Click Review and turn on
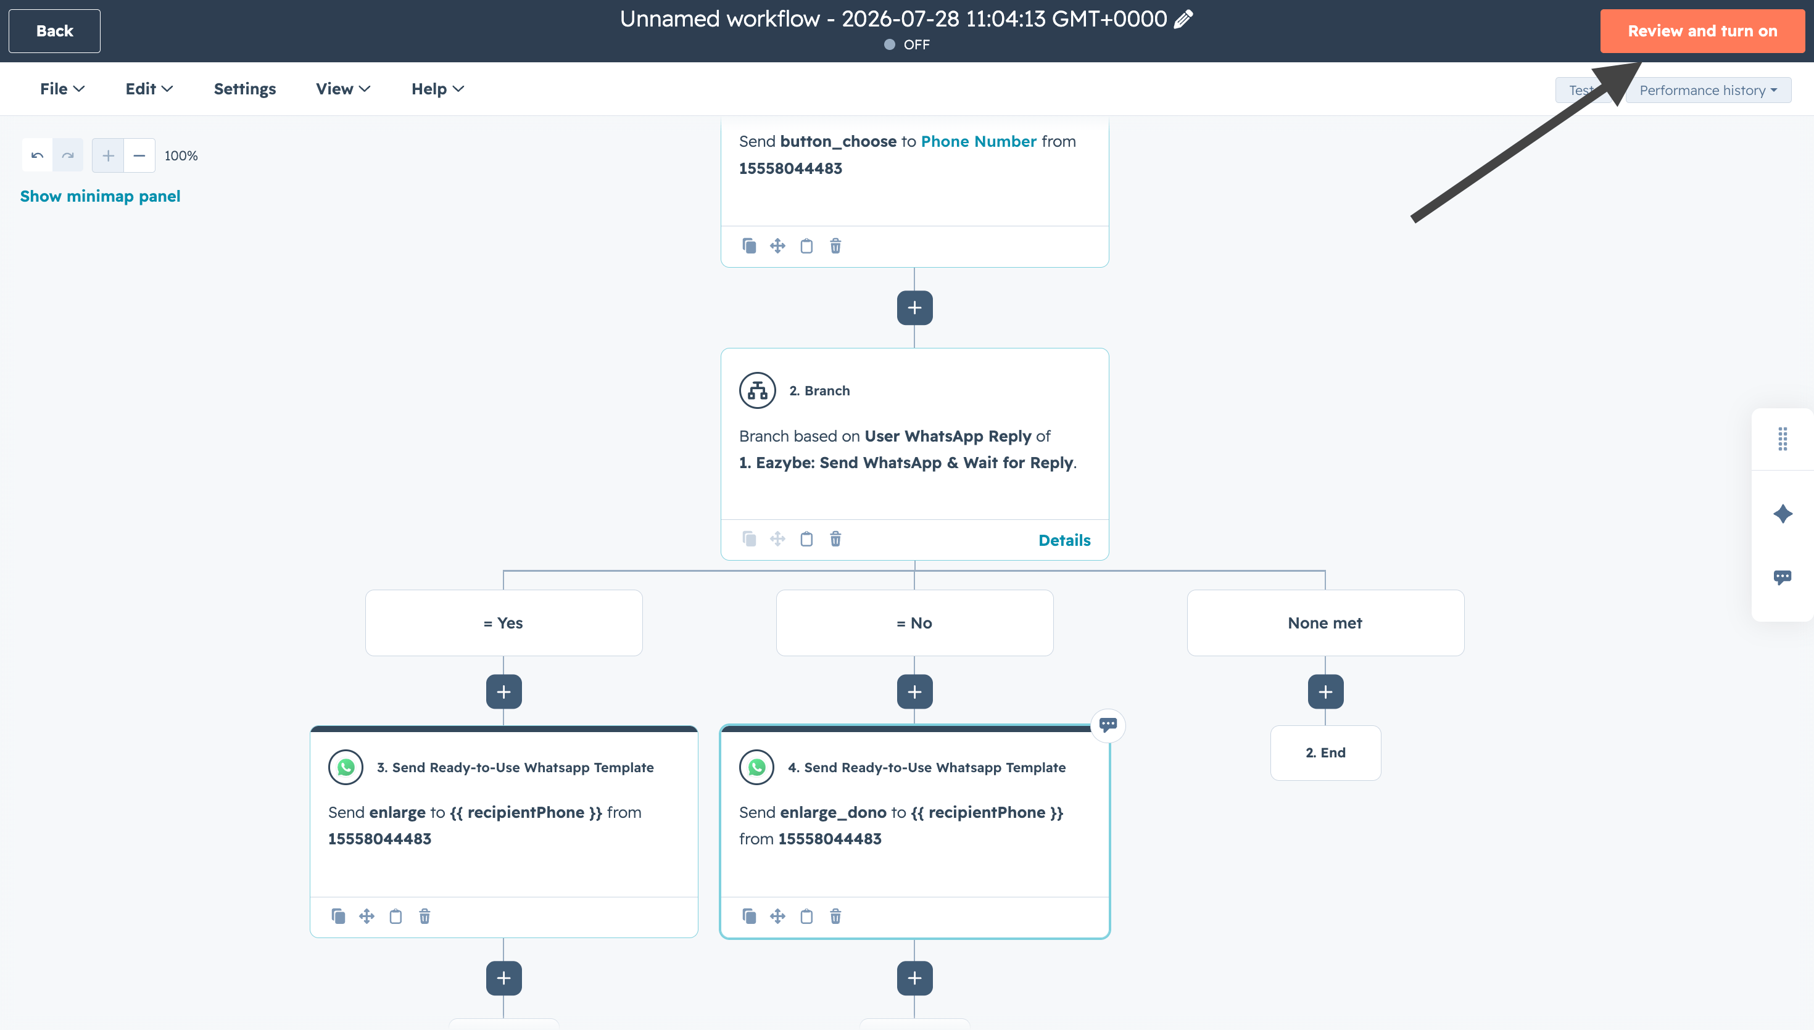This screenshot has width=1814, height=1030. click(x=1702, y=31)
